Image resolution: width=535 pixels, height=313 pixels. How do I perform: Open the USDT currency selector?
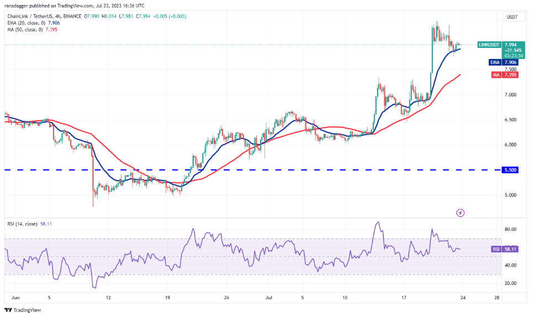(511, 17)
